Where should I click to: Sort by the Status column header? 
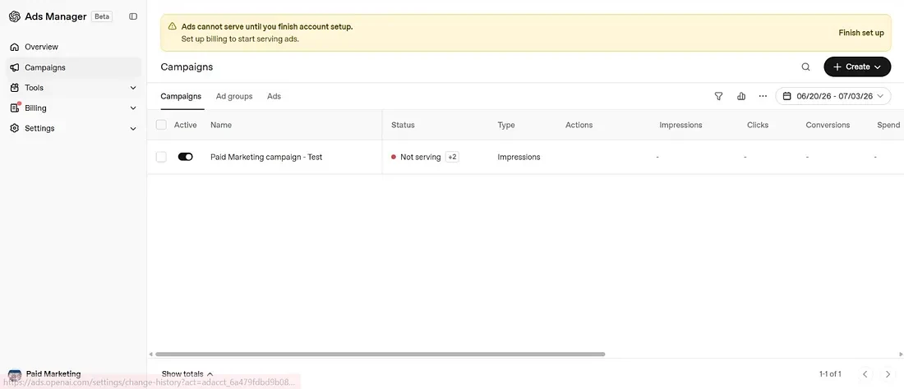403,125
